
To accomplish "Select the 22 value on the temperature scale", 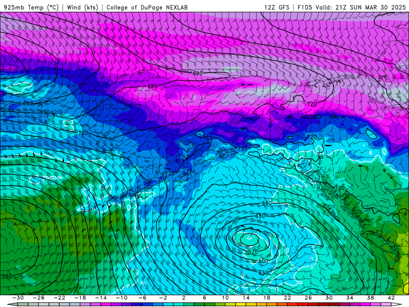I will 287,298.
